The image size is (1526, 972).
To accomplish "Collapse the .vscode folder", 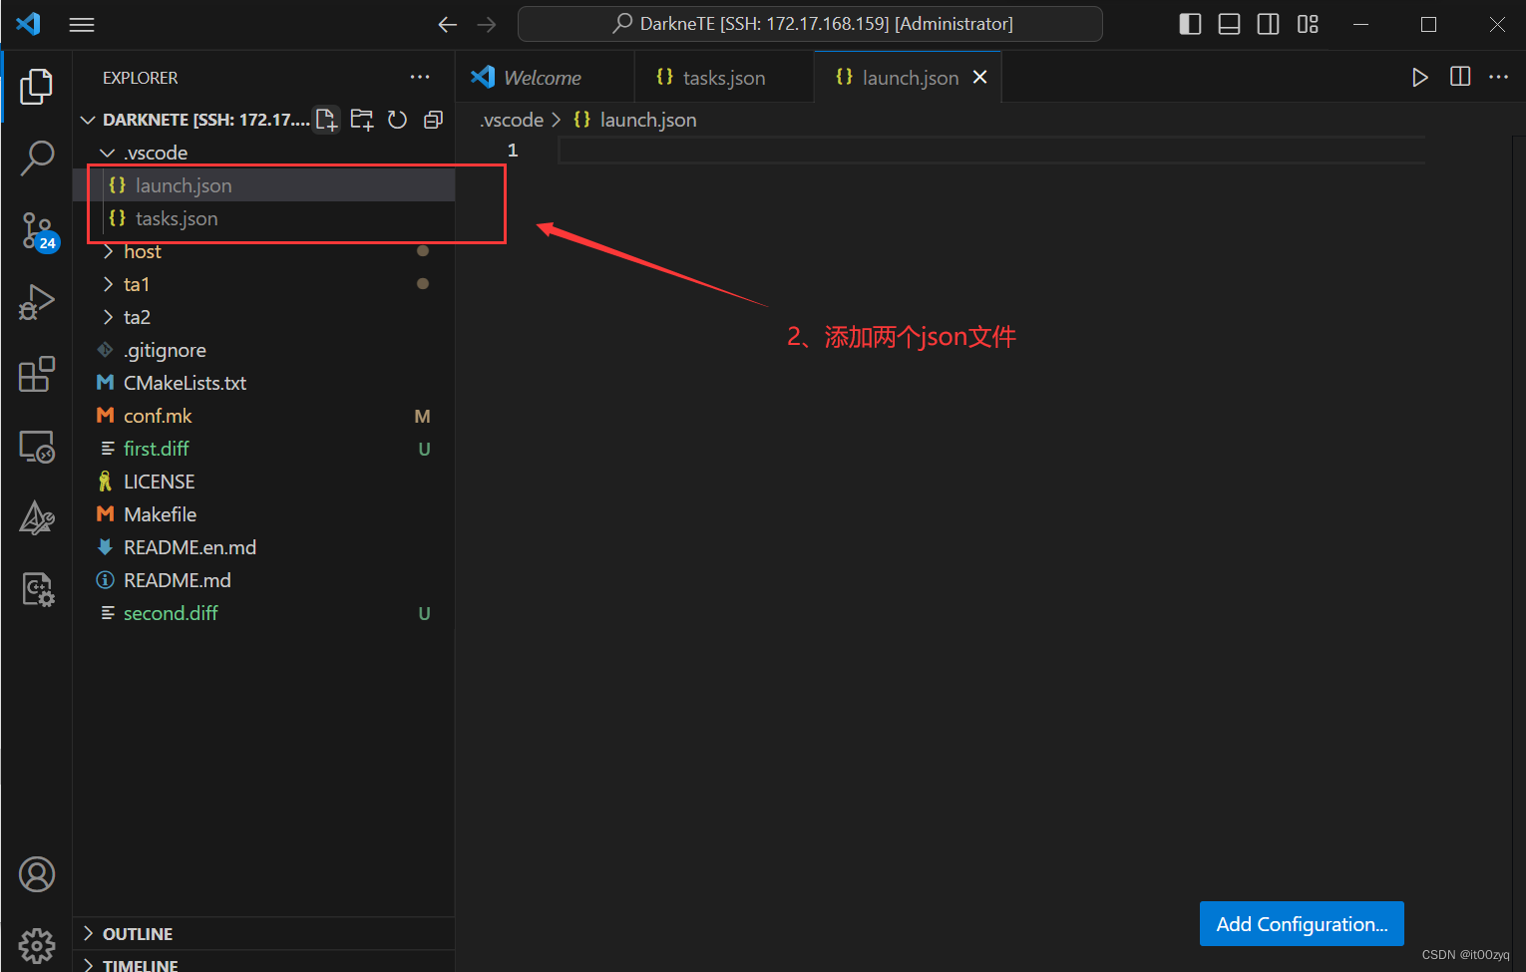I will [264, 153].
